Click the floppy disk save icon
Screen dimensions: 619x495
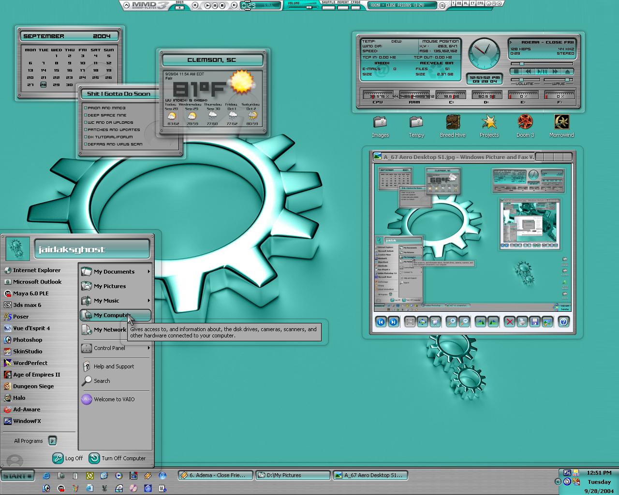(534, 321)
